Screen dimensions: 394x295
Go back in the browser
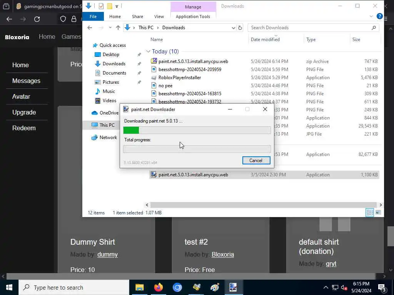click(9, 19)
